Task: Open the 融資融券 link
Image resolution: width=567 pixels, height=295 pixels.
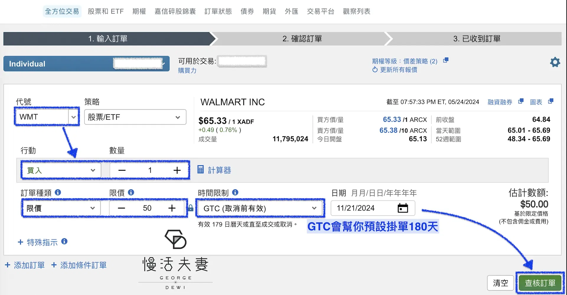Action: click(x=500, y=102)
